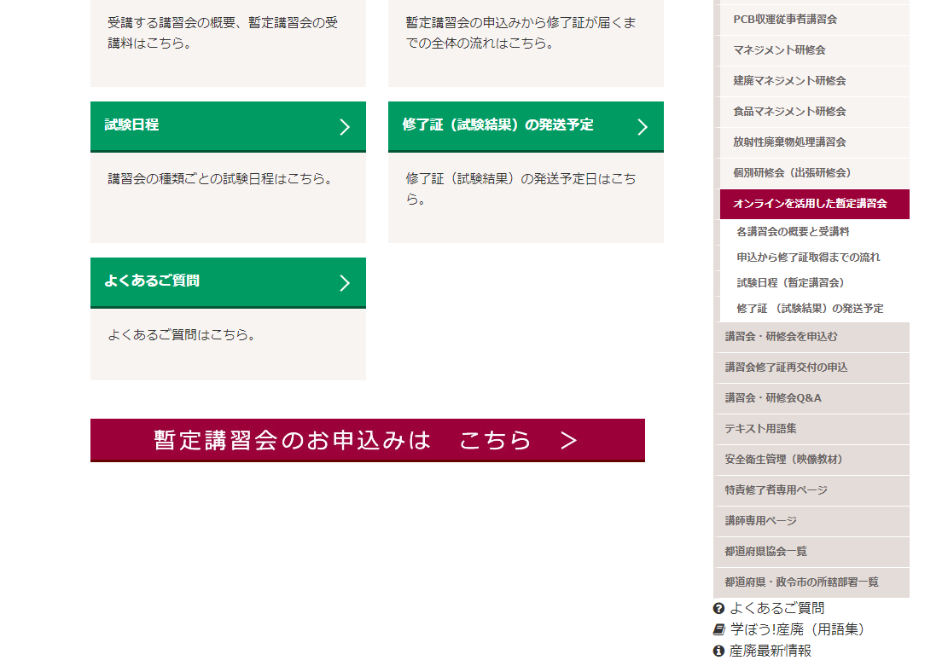Click the chevron arrow on 試験日程 header
Screen dimensions: 948x666
click(x=345, y=127)
